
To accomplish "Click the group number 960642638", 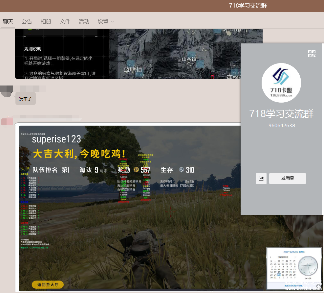I will (x=282, y=126).
